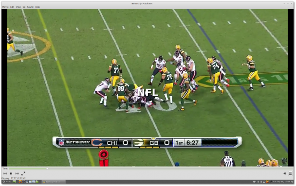Click the panel clock date
Image resolution: width=296 pixels, height=186 pixels.
281,182
